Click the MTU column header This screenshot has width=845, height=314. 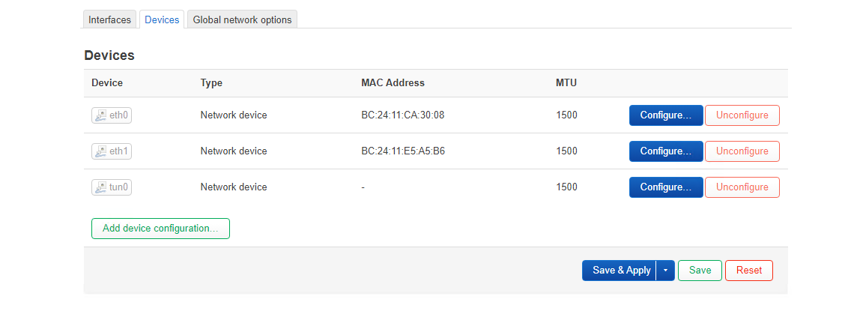click(566, 83)
